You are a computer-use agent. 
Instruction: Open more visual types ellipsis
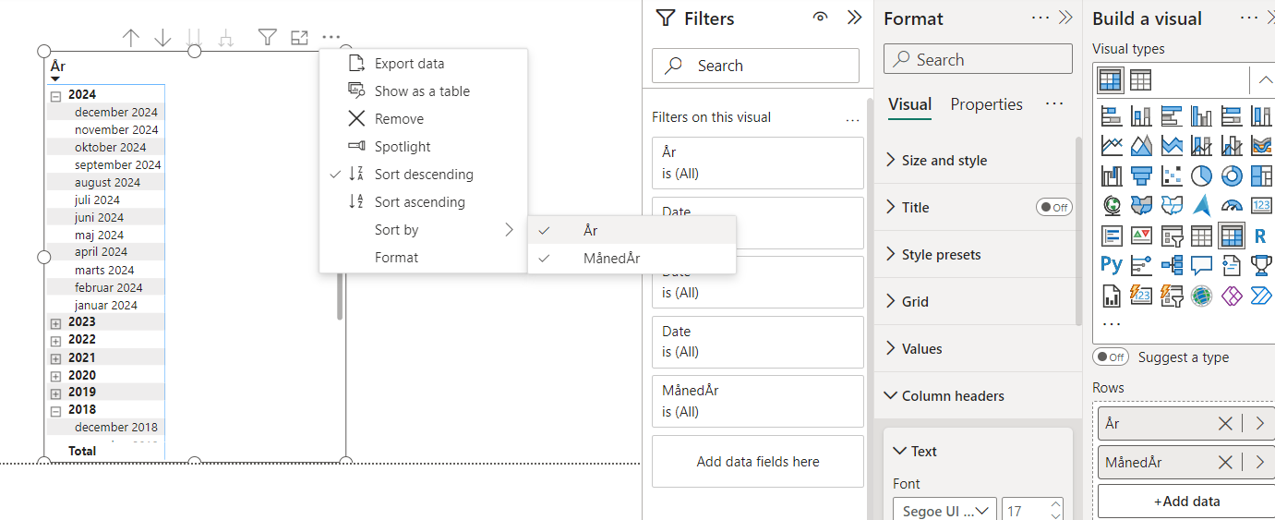coord(1112,325)
